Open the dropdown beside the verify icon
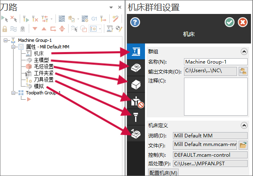 [x=78, y=19]
